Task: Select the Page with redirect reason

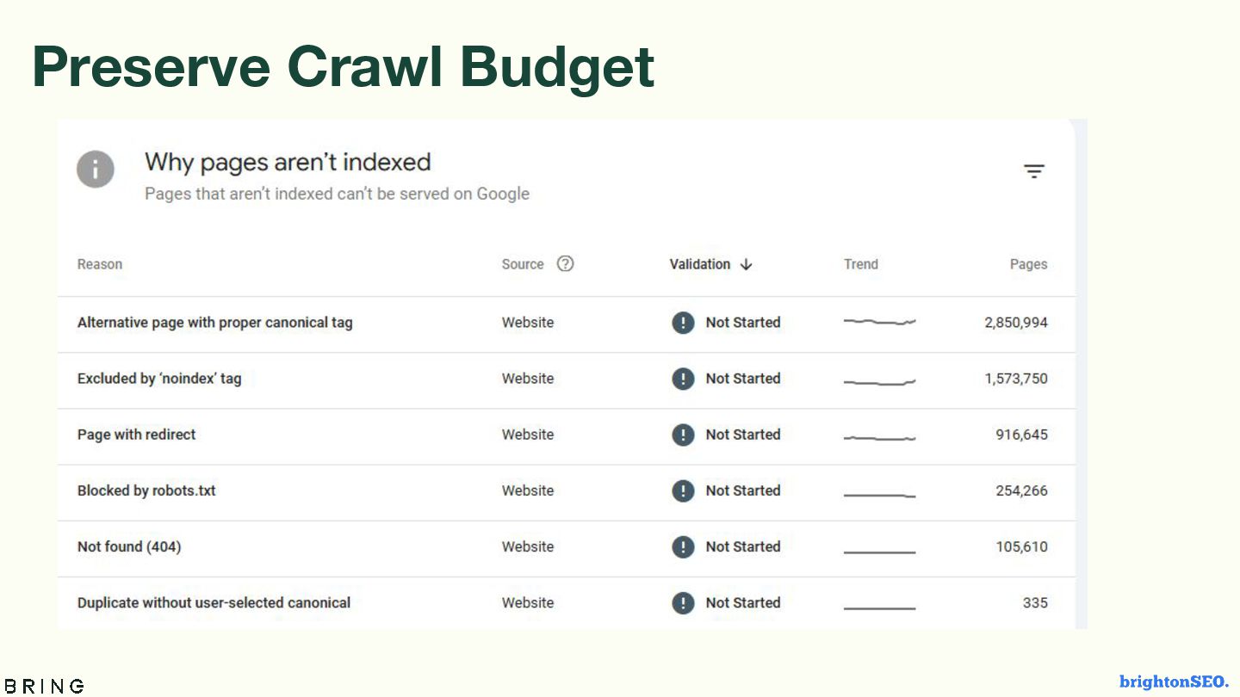Action: tap(137, 435)
